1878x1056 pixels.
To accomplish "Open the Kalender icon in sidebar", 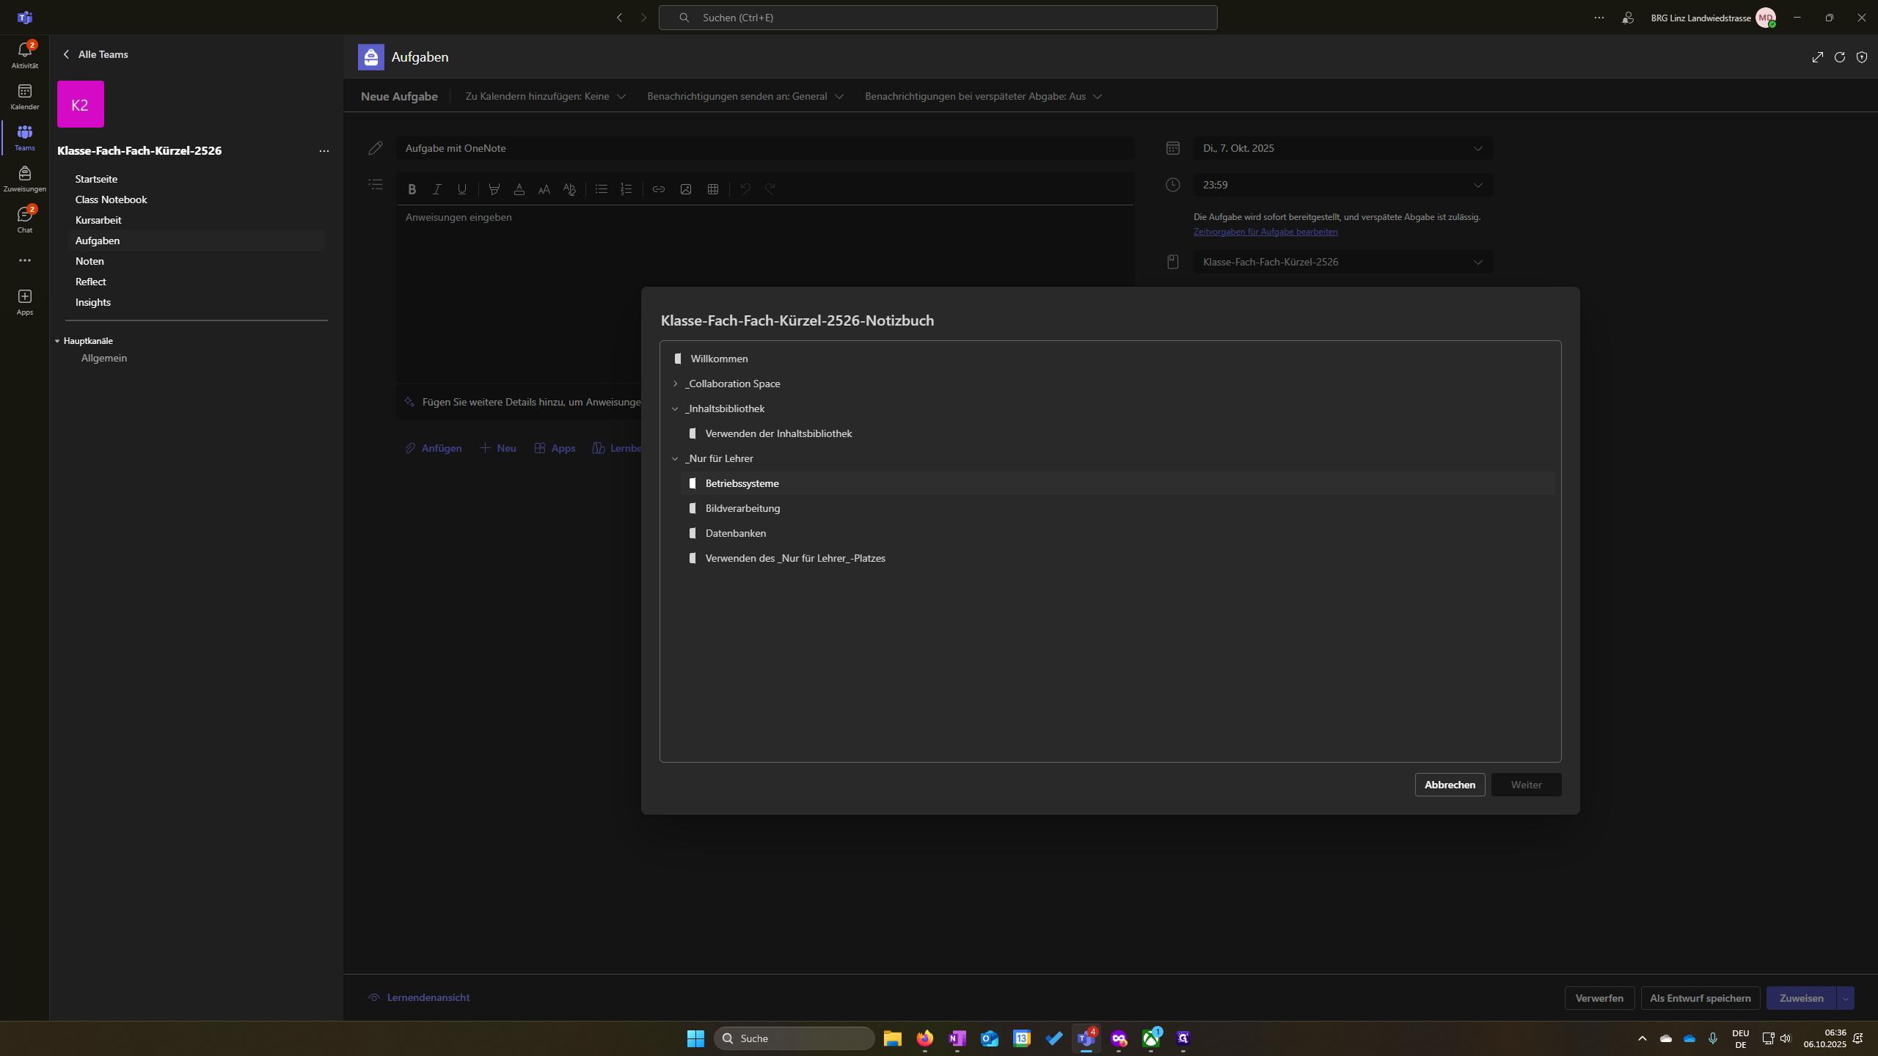I will [x=24, y=96].
